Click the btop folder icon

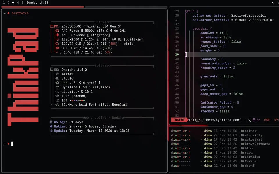click(242, 148)
